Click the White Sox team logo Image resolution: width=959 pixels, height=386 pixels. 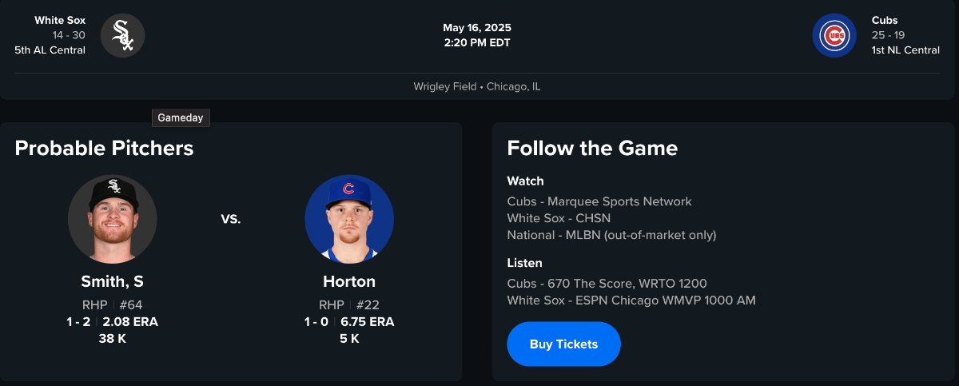point(122,35)
